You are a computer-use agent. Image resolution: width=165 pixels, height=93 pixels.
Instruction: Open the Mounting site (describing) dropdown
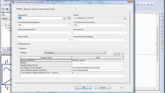pos(126,40)
